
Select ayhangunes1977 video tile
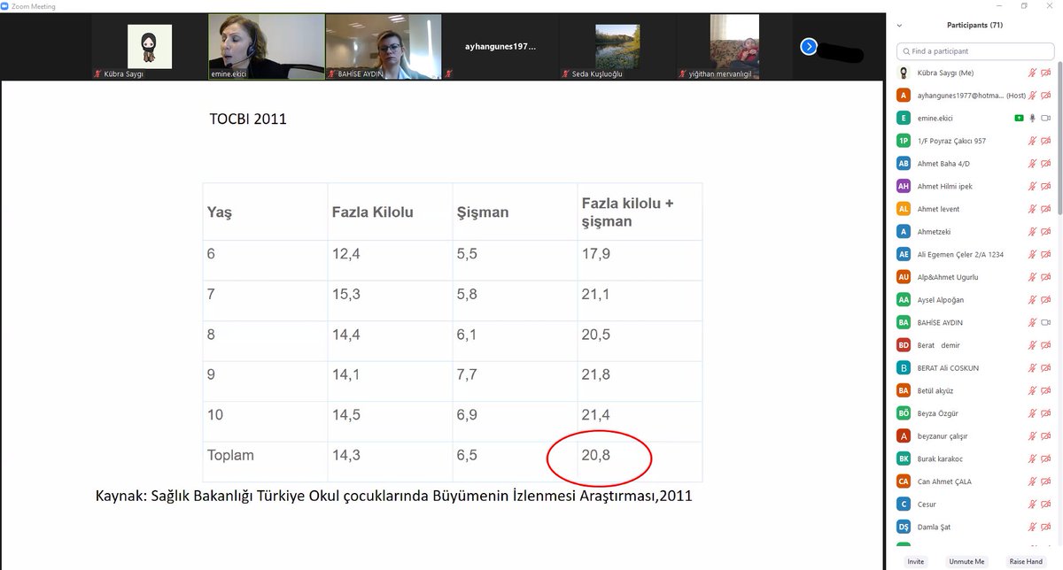500,47
